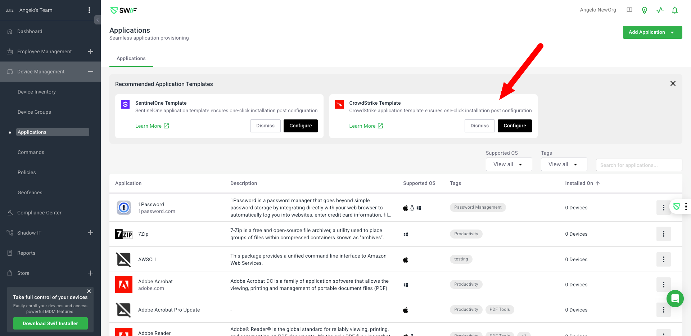Viewport: 691px width, 336px height.
Task: Click the notifications bell icon
Action: click(x=675, y=10)
